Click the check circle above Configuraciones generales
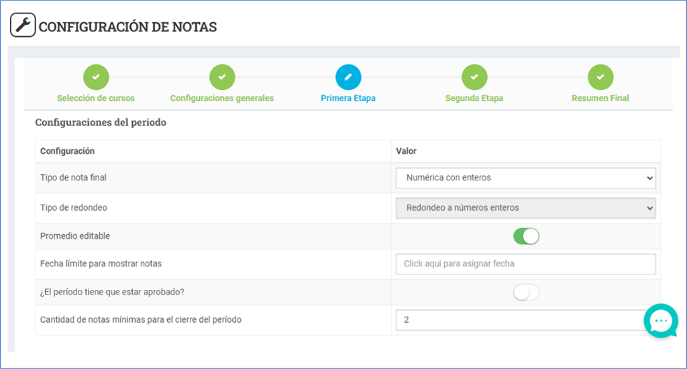Image resolution: width=687 pixels, height=369 pixels. pos(222,77)
